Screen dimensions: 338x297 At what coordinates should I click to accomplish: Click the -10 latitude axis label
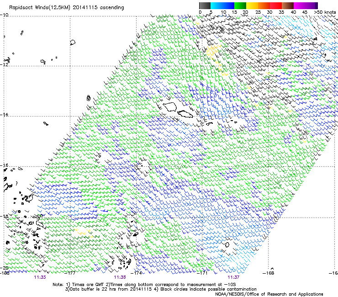point(4,15)
